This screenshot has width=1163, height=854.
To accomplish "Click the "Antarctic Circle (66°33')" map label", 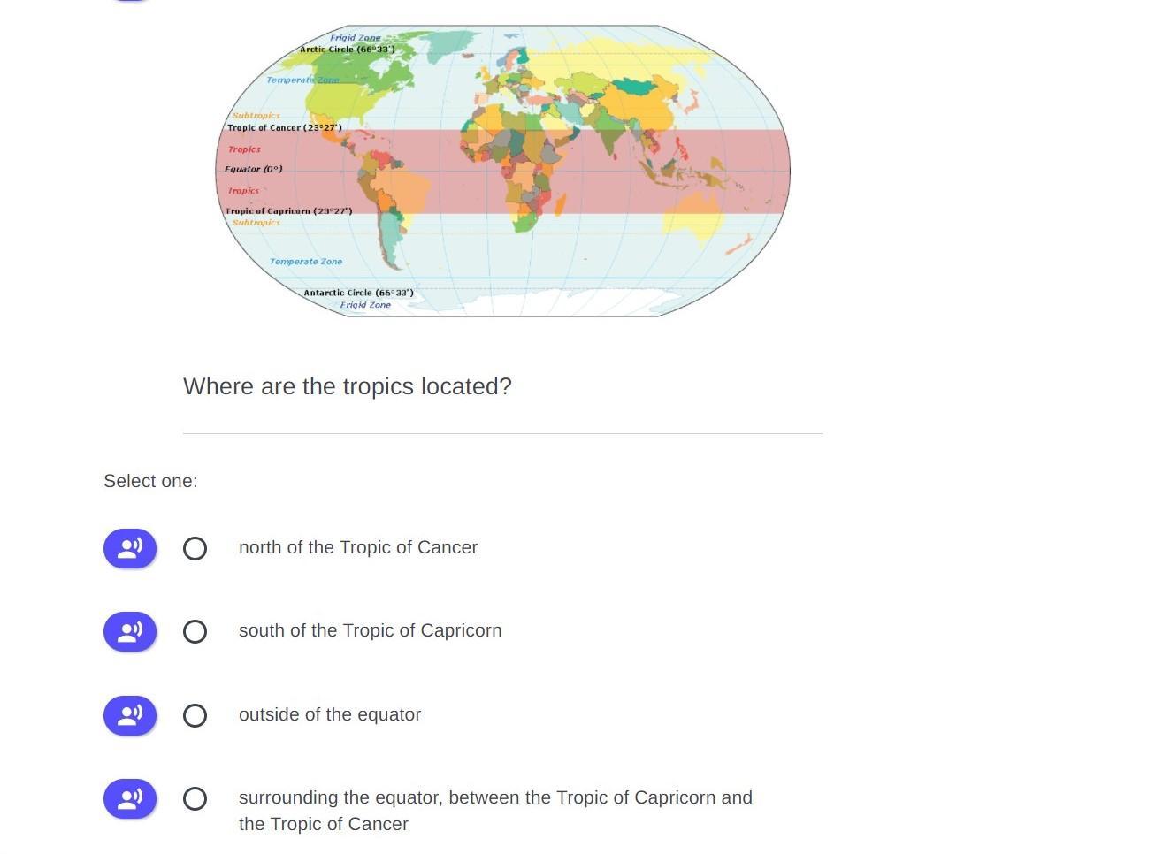I will click(358, 293).
